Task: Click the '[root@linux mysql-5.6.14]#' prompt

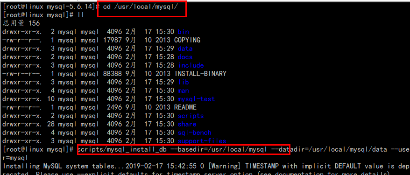Action: [51, 7]
